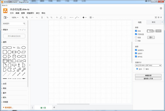The height and width of the screenshot is (111, 165).
Task: Select the diamond shape
Action: point(19,52)
